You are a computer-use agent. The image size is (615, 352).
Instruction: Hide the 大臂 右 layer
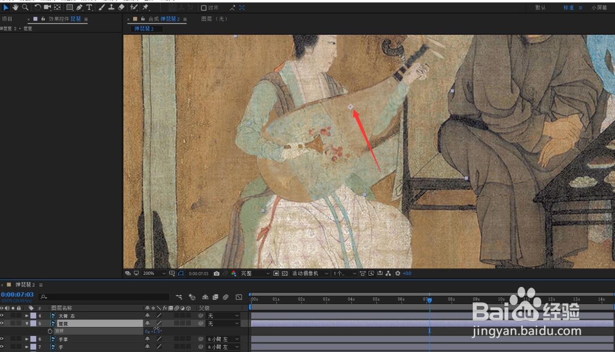click(x=2, y=316)
